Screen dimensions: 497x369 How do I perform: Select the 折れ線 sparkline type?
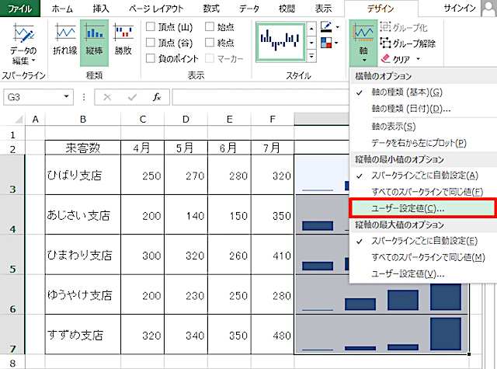tap(65, 40)
